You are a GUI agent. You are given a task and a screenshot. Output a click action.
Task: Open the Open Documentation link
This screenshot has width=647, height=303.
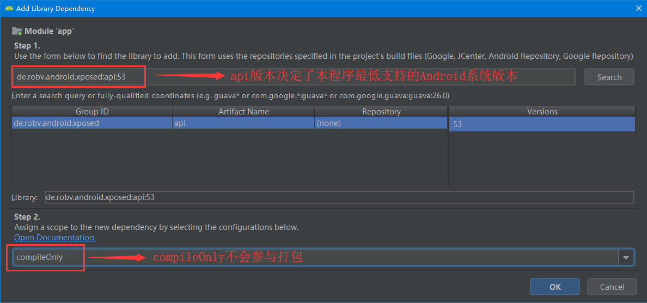click(x=54, y=238)
